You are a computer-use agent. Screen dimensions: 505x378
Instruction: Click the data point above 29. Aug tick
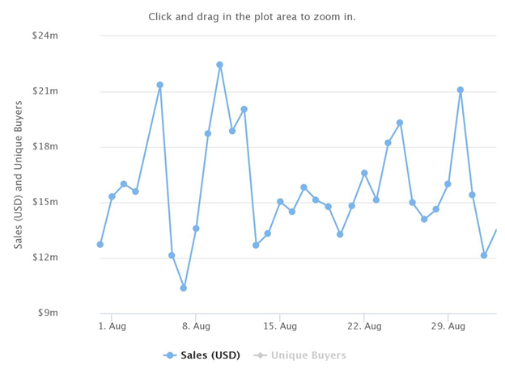(x=448, y=184)
